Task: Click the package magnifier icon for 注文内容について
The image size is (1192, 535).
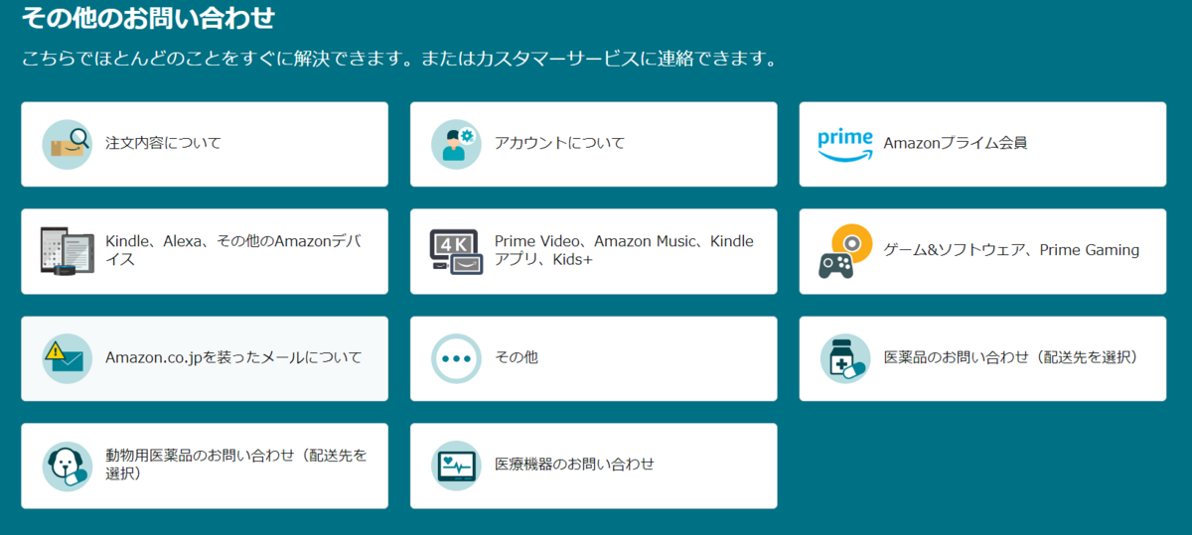Action: pyautogui.click(x=68, y=144)
